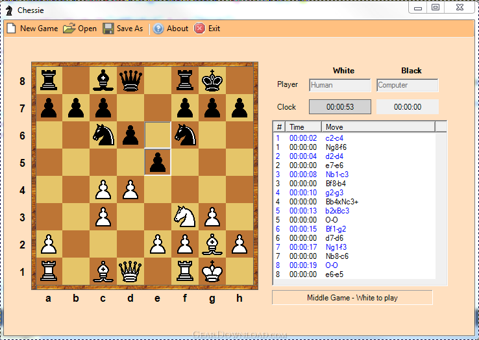This screenshot has height=340, width=479.
Task: Click the black knight on c6
Action: coord(103,136)
